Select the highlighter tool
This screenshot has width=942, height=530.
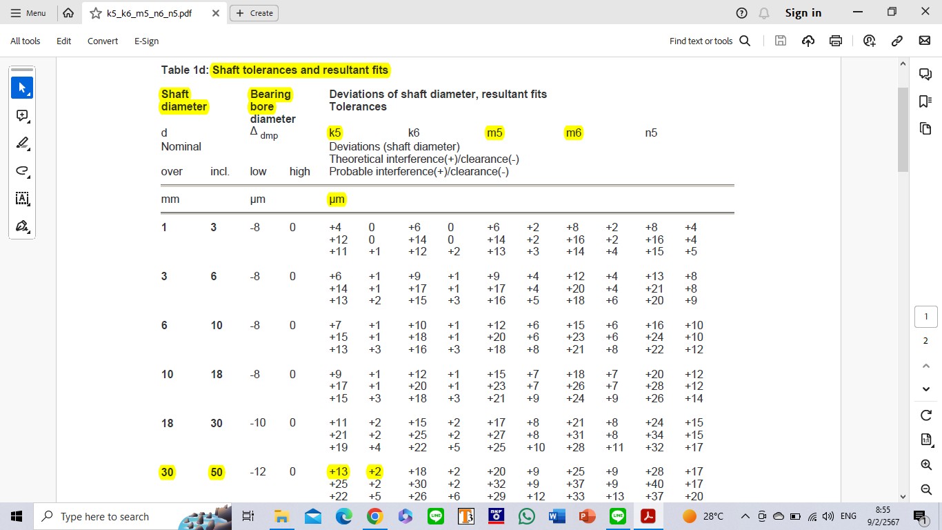(x=22, y=144)
